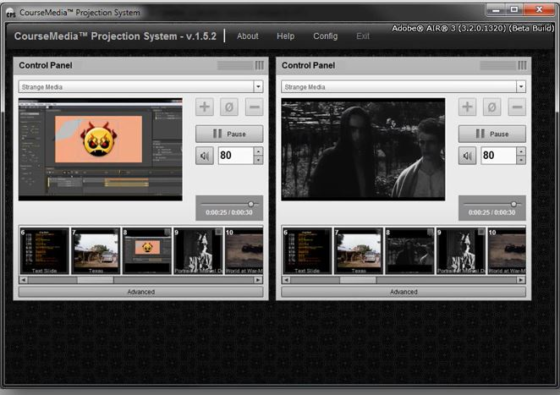Increase volume with up stepper in right panel
This screenshot has height=395, width=560.
tap(521, 151)
